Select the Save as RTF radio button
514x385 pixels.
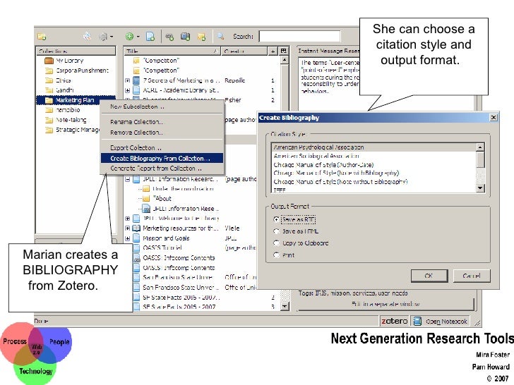[276, 219]
